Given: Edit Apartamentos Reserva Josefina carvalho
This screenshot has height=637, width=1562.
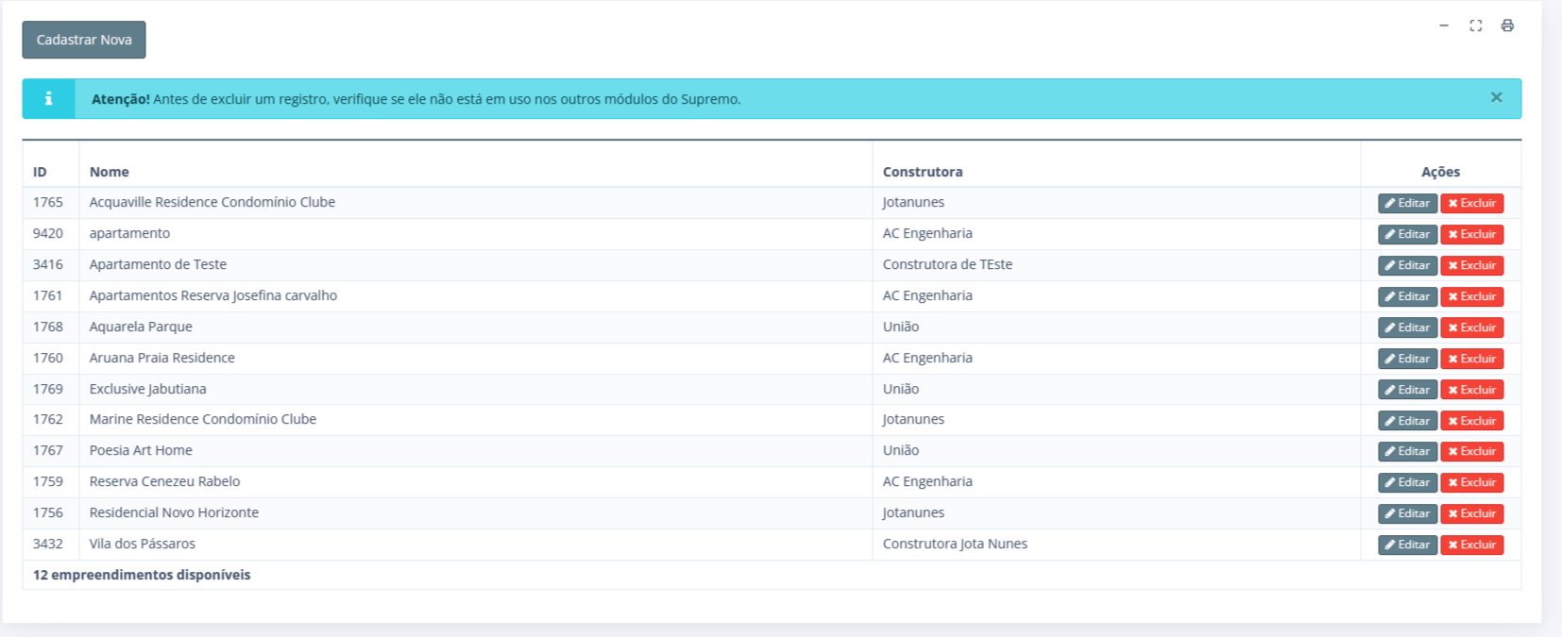Looking at the screenshot, I should coord(1407,296).
